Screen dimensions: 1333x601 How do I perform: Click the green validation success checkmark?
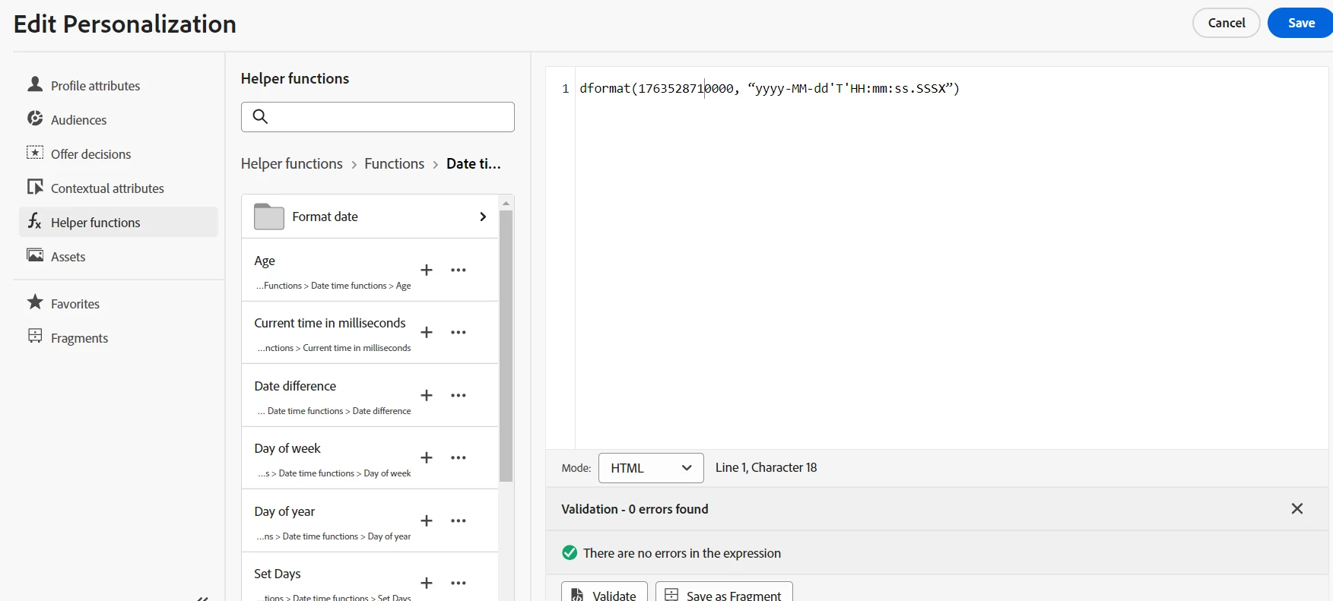pyautogui.click(x=570, y=553)
